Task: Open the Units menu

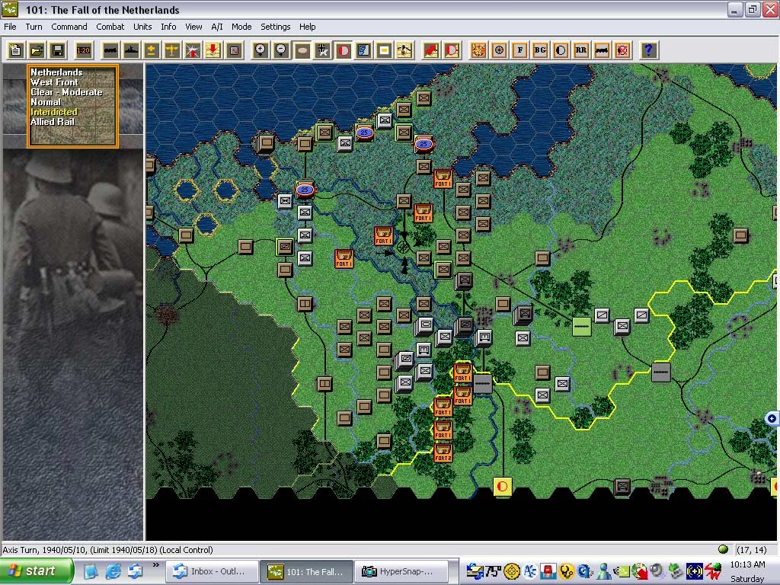Action: [x=142, y=27]
